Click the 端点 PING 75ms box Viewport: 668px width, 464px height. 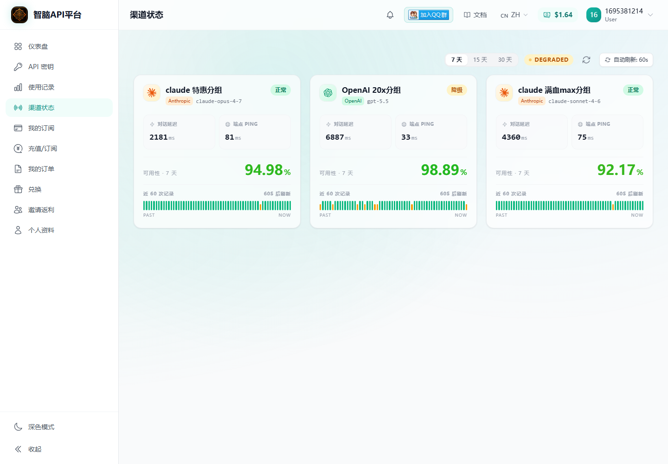[x=608, y=132]
